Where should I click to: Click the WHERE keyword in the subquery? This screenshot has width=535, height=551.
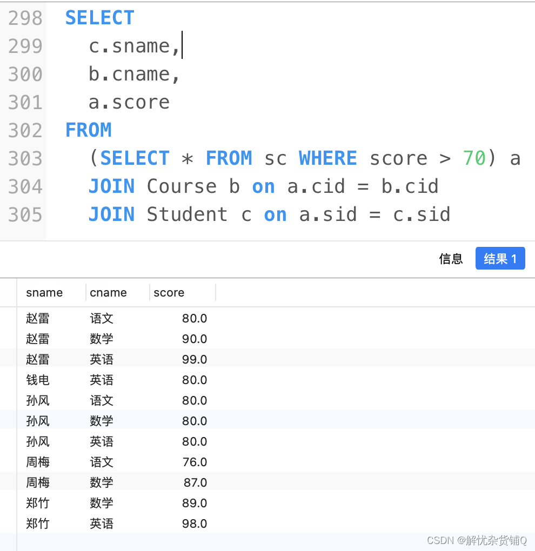click(x=327, y=158)
